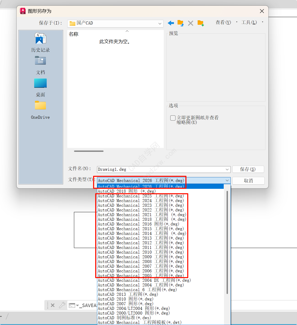Image resolution: width=297 pixels, height=325 pixels.
Task: Click the delete X icon in toolbar
Action: (x=191, y=23)
